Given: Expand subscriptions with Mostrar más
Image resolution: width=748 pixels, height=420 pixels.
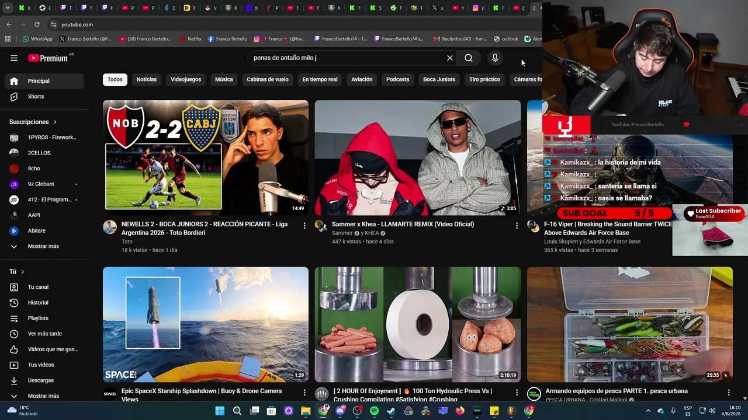Looking at the screenshot, I should (x=44, y=246).
